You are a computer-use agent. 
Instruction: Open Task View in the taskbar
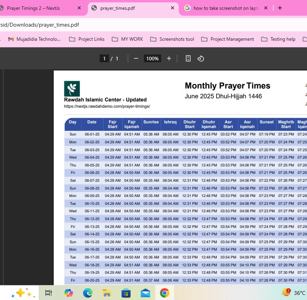(49, 293)
